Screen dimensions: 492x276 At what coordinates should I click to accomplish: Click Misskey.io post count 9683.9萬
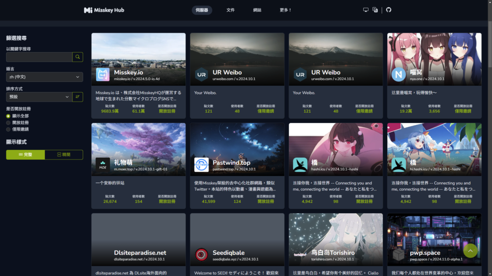click(110, 111)
